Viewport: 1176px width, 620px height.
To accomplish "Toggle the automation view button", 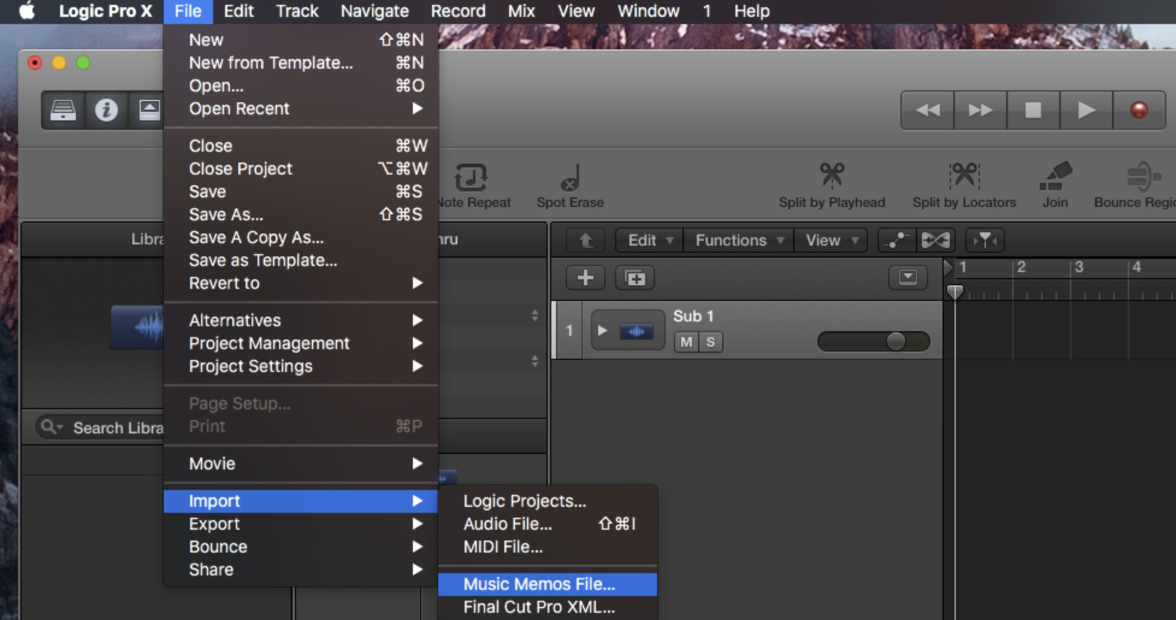I will pyautogui.click(x=896, y=240).
